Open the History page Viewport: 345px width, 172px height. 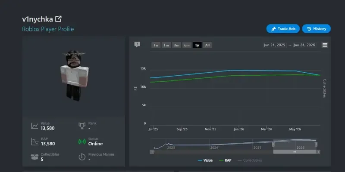point(316,29)
